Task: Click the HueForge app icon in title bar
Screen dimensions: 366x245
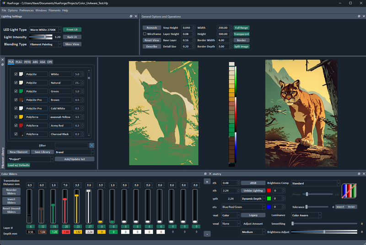Action: (x=4, y=3)
